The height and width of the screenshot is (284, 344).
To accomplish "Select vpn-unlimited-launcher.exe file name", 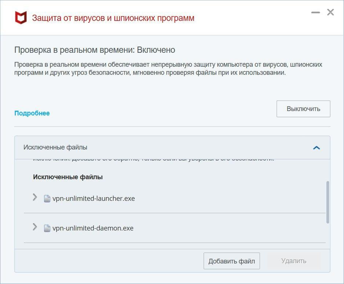I will click(94, 199).
